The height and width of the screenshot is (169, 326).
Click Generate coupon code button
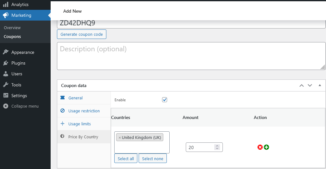[82, 34]
